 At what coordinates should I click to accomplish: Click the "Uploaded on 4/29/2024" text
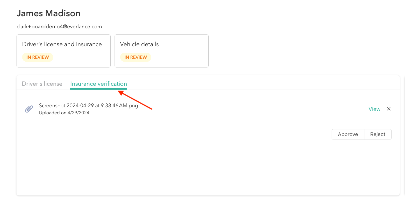64,113
